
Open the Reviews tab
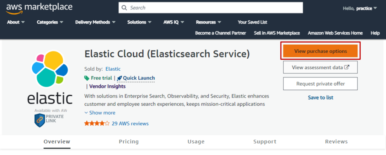click(336, 142)
